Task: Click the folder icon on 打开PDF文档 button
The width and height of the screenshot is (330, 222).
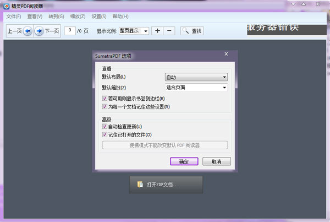Action: click(140, 184)
